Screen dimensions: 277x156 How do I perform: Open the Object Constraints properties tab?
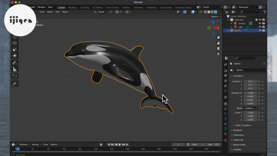pos(225,124)
